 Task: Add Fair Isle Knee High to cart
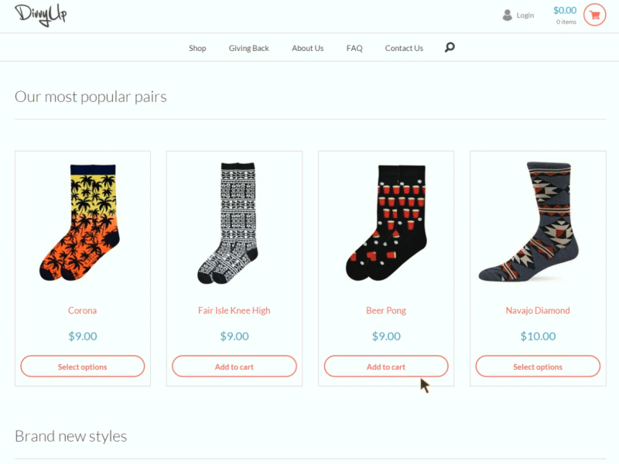coord(234,366)
